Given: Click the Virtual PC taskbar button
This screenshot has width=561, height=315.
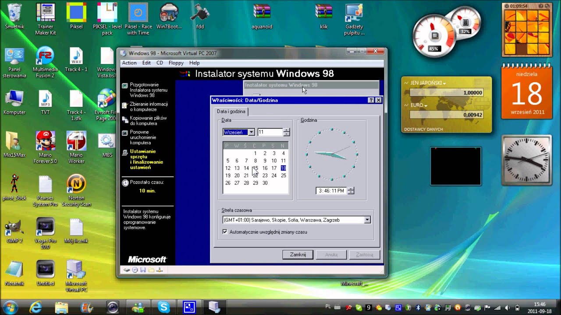Looking at the screenshot, I should (214, 307).
